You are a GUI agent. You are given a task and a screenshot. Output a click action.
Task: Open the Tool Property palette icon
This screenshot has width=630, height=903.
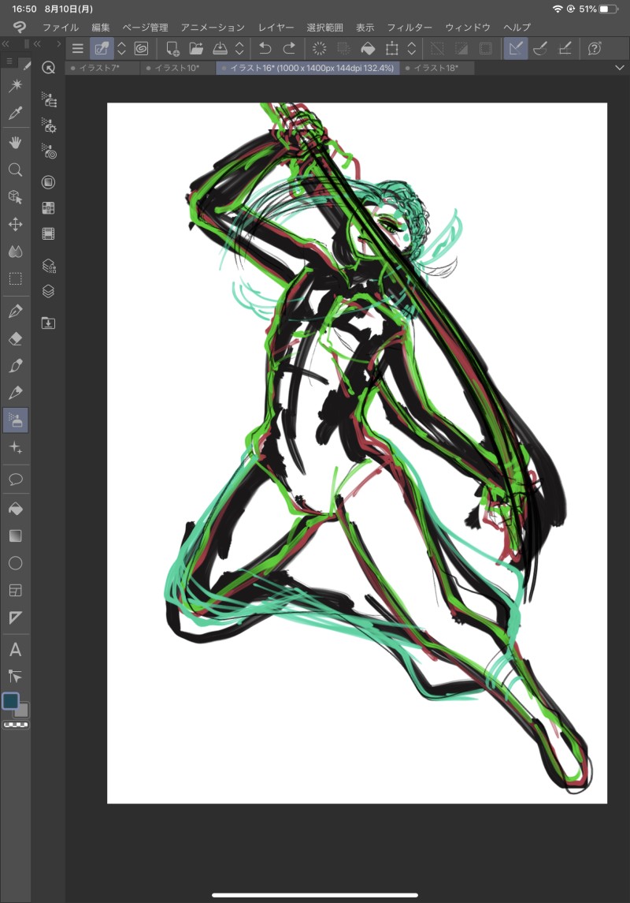pyautogui.click(x=49, y=125)
